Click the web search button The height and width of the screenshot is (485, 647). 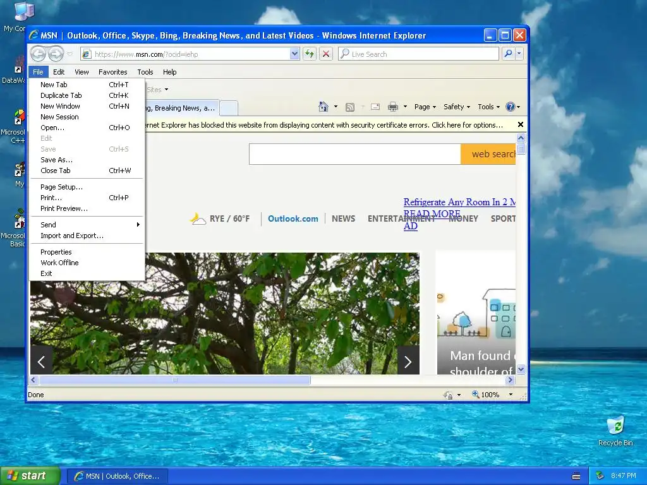[x=488, y=154]
